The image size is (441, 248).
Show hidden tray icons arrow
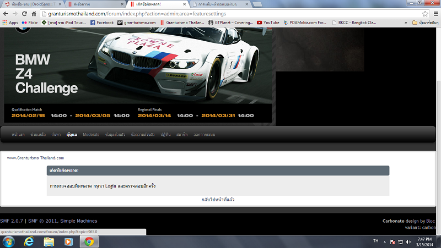385,242
